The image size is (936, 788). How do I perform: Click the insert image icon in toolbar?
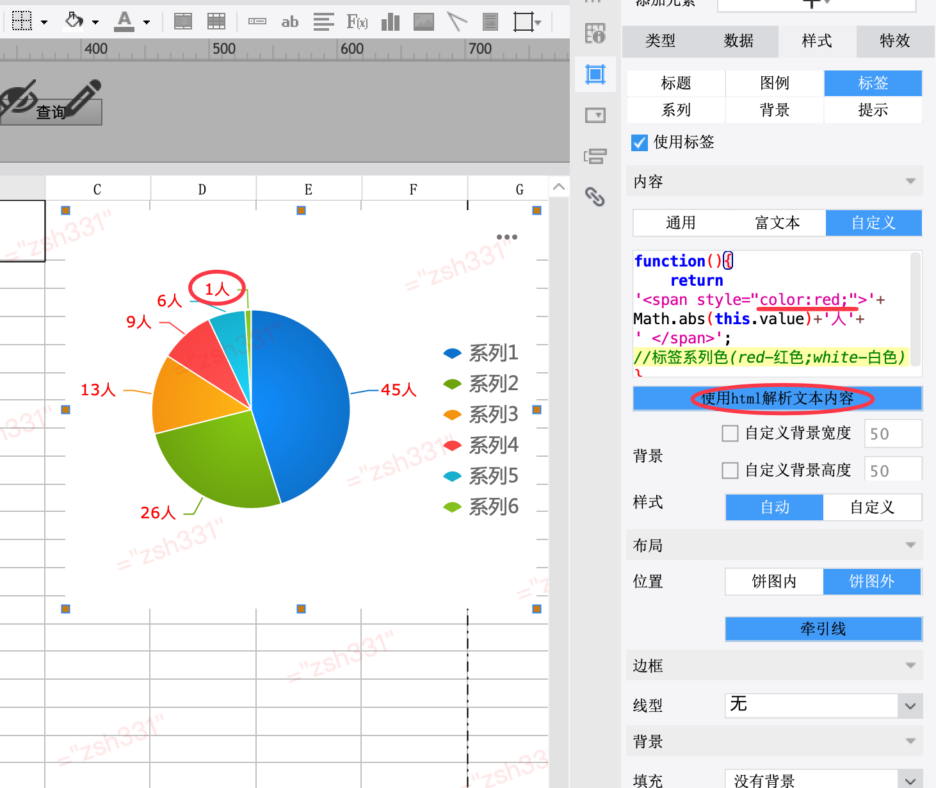click(423, 22)
